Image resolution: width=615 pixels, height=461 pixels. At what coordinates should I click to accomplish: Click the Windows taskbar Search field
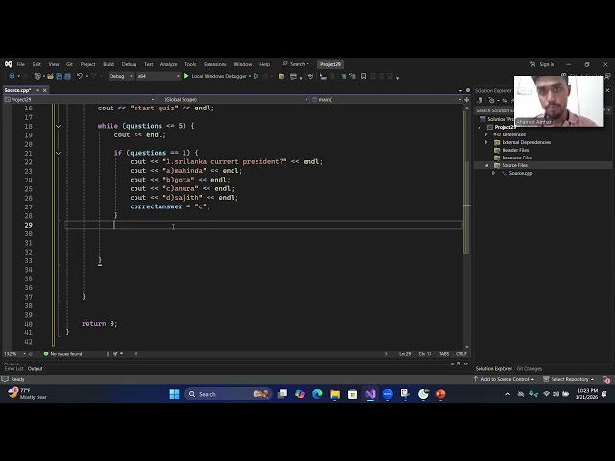pos(229,394)
